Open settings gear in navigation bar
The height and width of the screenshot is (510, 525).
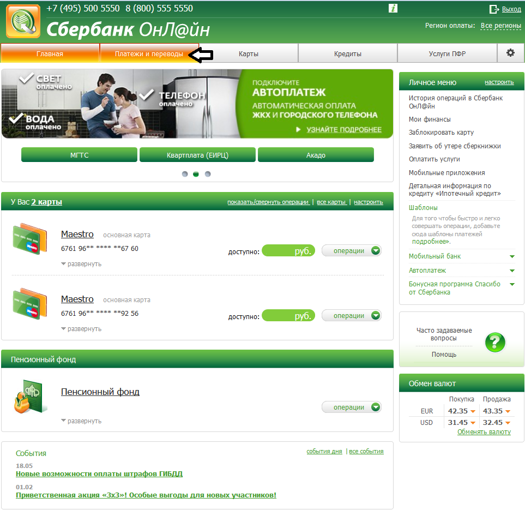[x=510, y=53]
